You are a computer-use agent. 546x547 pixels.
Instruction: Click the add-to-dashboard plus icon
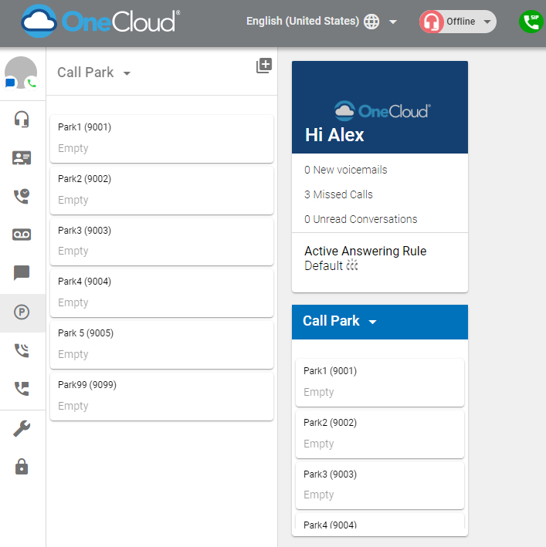click(x=264, y=66)
